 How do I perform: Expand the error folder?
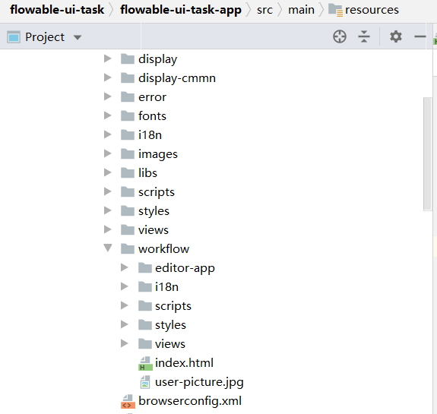(x=108, y=96)
